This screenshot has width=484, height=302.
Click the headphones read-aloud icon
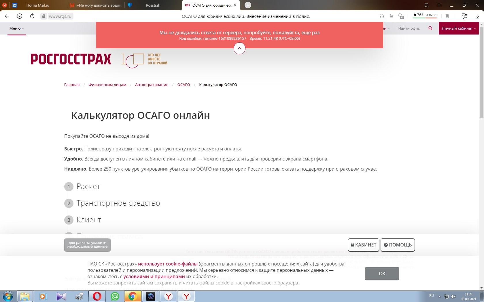tap(382, 16)
